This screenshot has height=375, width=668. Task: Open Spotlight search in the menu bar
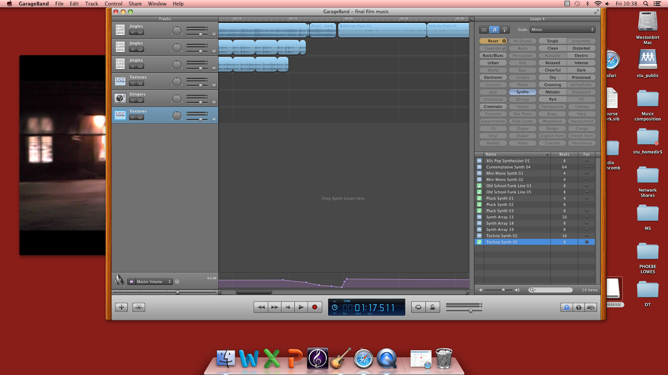pyautogui.click(x=645, y=4)
